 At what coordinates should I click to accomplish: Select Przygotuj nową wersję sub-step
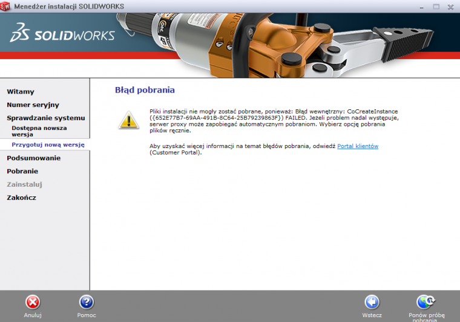[x=48, y=144]
